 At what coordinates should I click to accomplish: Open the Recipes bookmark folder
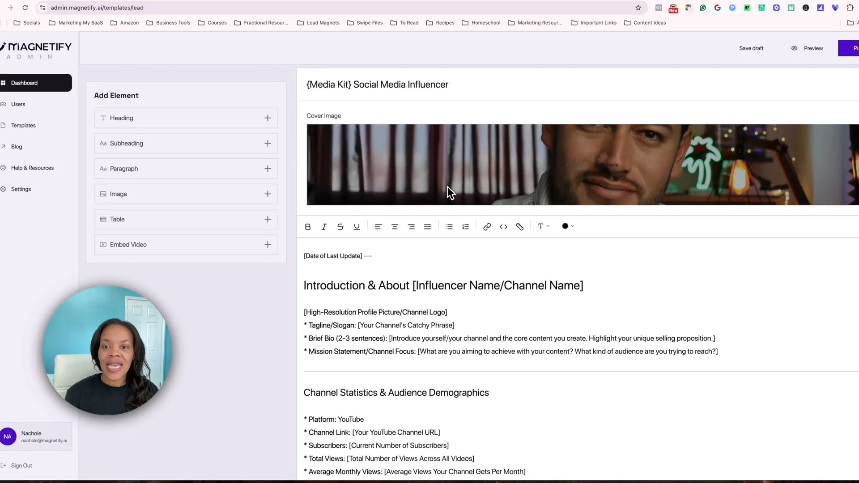pos(440,23)
